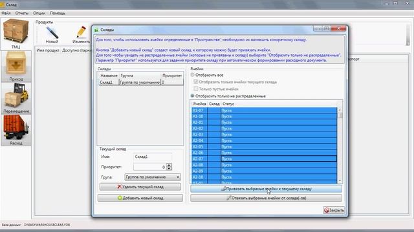Select Отобразить только не распределенные option
The width and height of the screenshot is (414, 232).
(x=193, y=96)
